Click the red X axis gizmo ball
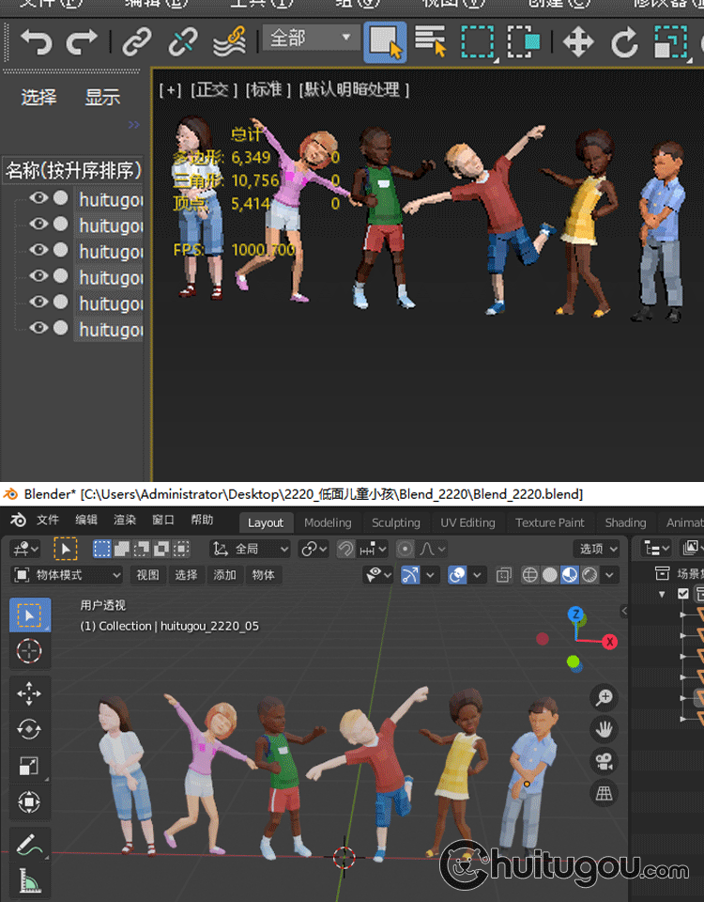The image size is (704, 902). [609, 642]
